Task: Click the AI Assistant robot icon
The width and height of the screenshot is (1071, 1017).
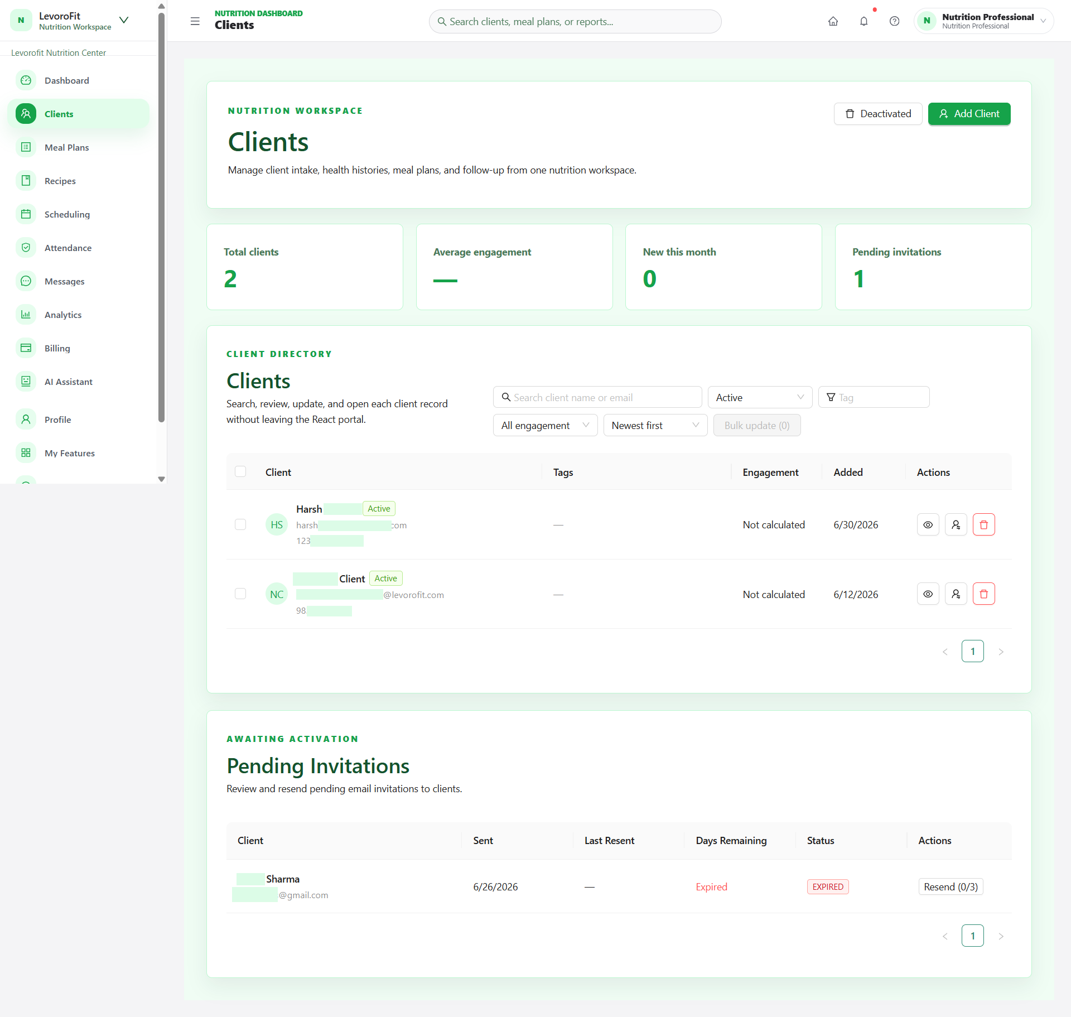Action: (x=26, y=382)
